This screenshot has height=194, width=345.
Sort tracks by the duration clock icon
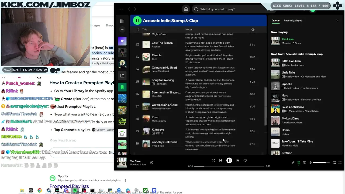(253, 29)
